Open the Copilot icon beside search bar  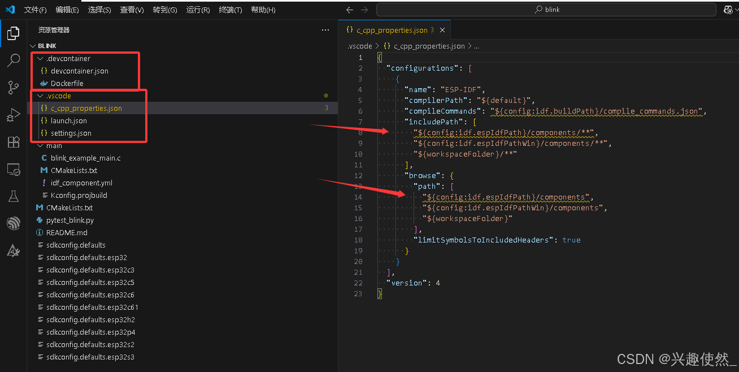[728, 10]
